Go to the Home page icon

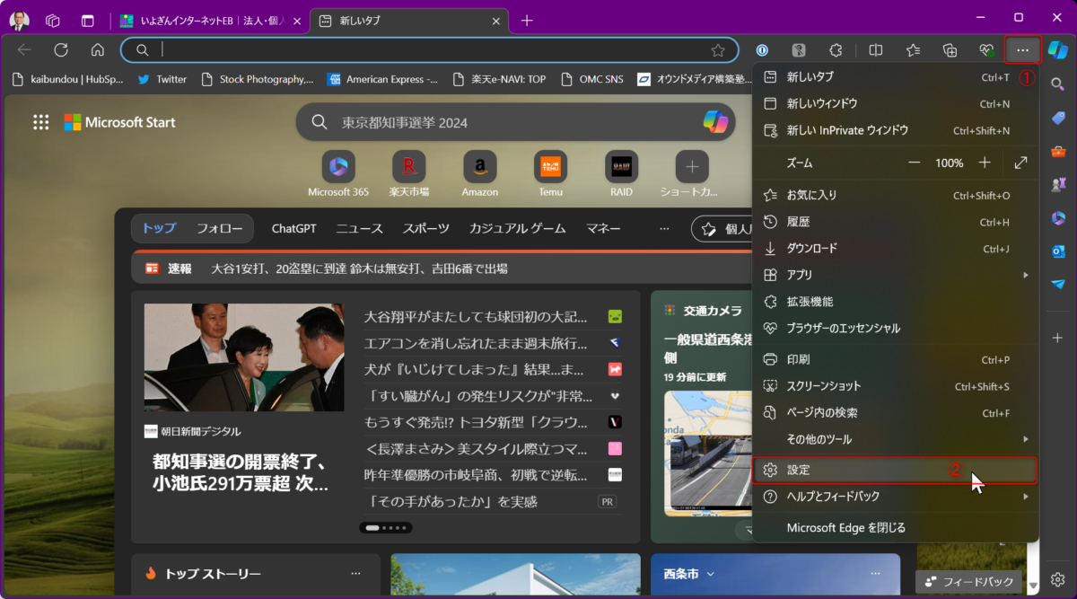(x=98, y=50)
